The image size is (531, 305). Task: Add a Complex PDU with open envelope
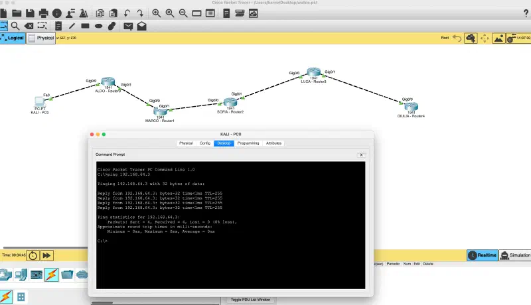tap(141, 26)
